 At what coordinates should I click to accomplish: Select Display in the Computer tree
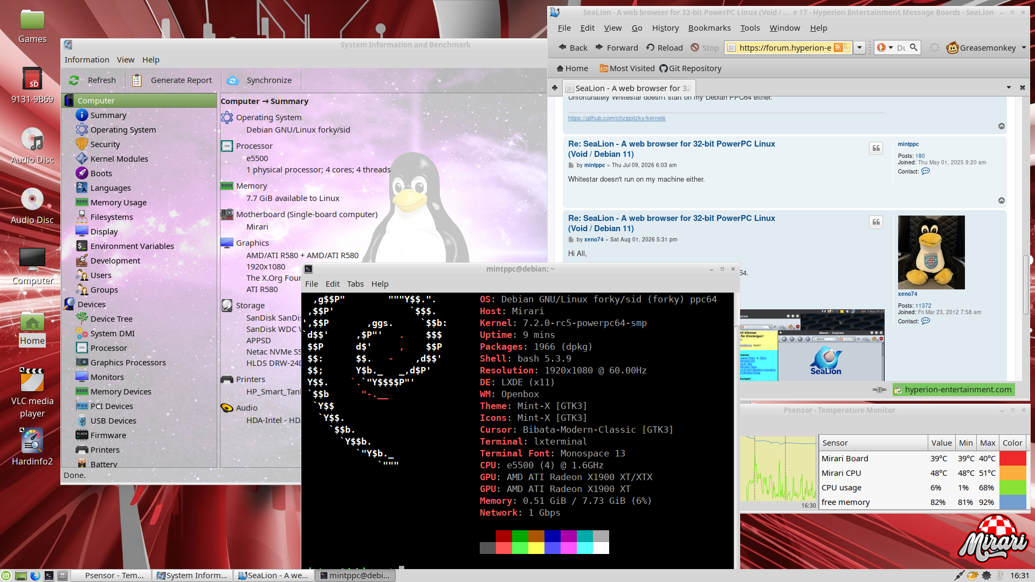coord(103,232)
